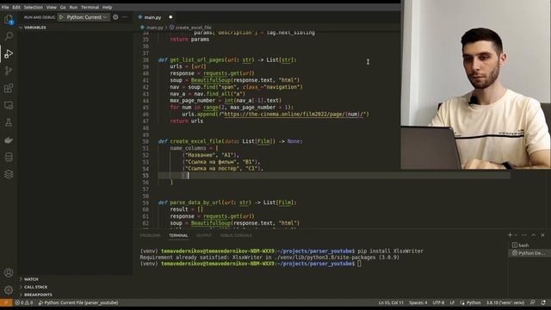Click the unsaved dot on main.py tab

(170, 17)
